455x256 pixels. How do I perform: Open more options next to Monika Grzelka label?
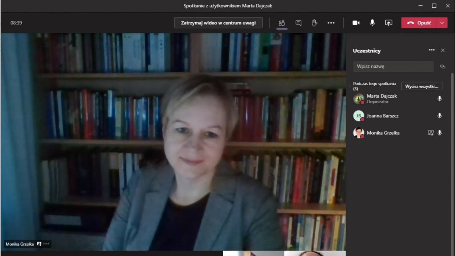pyautogui.click(x=46, y=244)
